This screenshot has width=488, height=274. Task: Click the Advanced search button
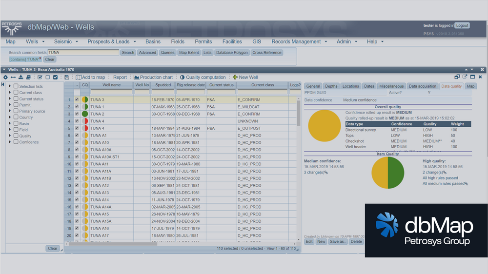[147, 53]
